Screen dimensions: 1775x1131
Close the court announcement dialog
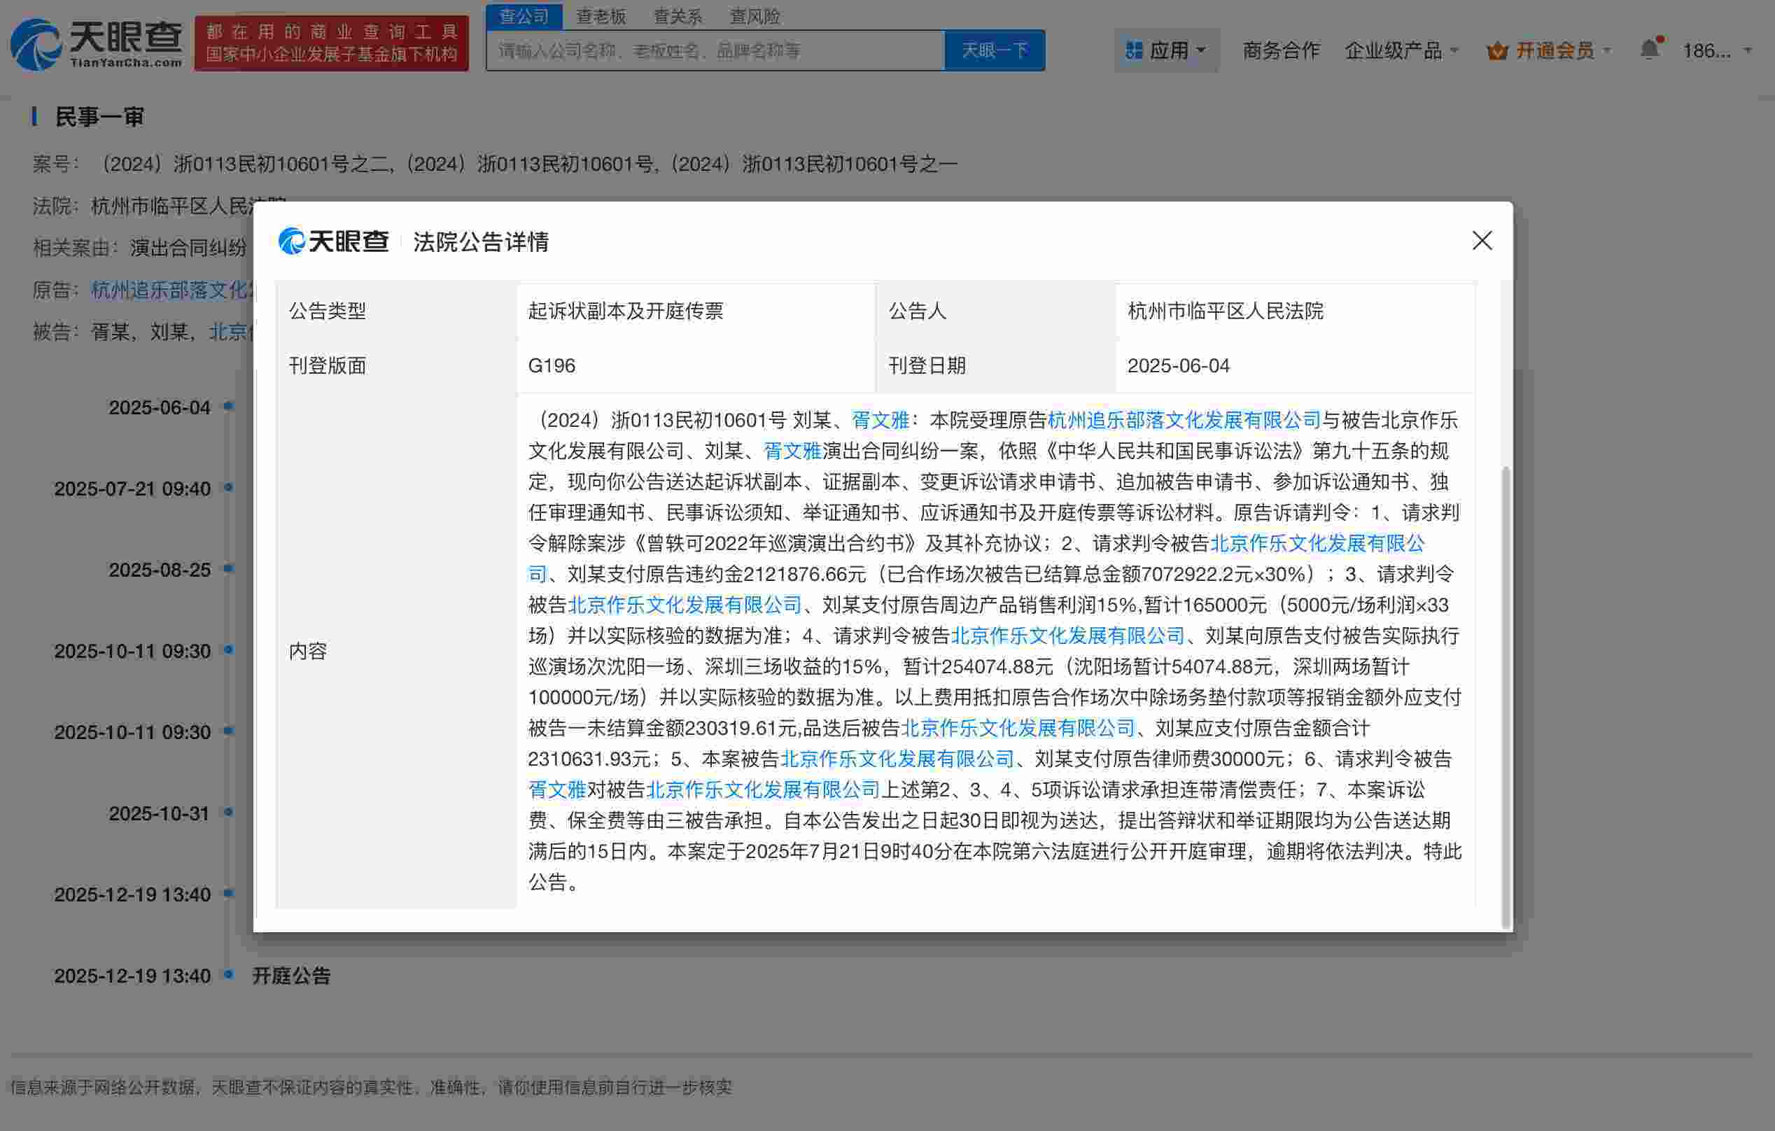coord(1482,240)
